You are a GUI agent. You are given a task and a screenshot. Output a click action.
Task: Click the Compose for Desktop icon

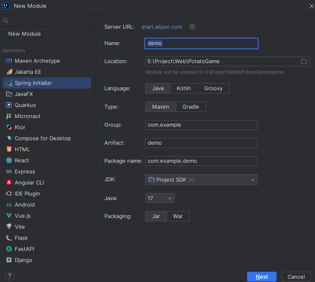pyautogui.click(x=9, y=138)
